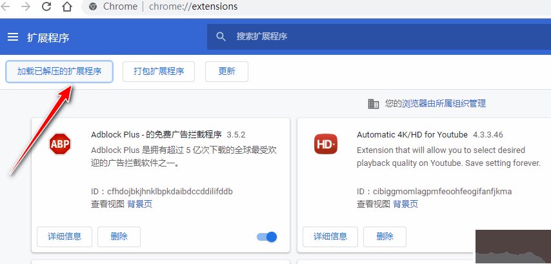The height and width of the screenshot is (264, 551).
Task: Click 打包扩展程序 button
Action: [x=159, y=72]
